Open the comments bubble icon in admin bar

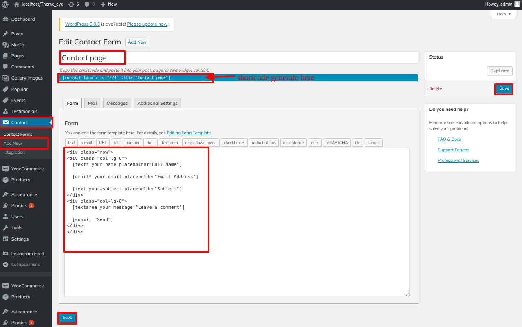click(x=87, y=4)
